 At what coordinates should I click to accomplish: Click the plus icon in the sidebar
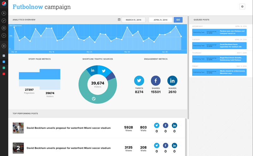click(4, 46)
